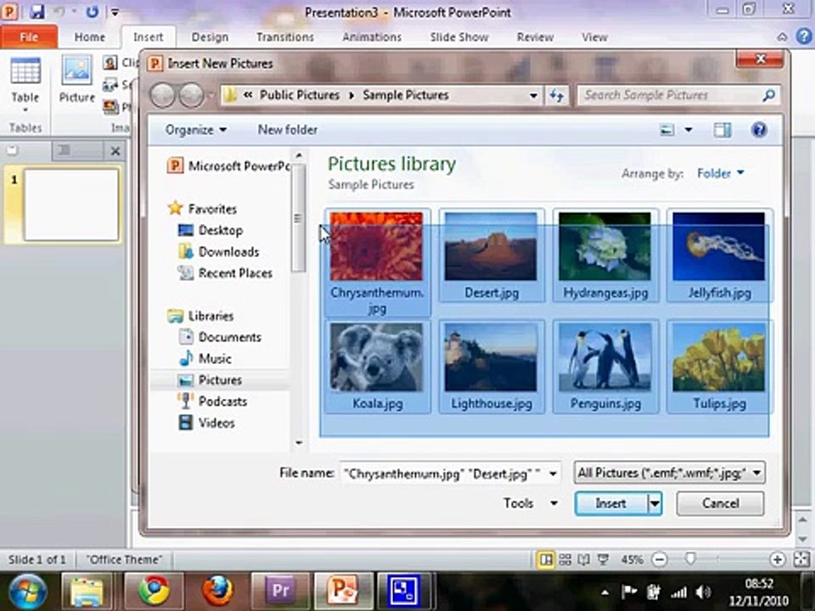Select Videos library

[206, 423]
